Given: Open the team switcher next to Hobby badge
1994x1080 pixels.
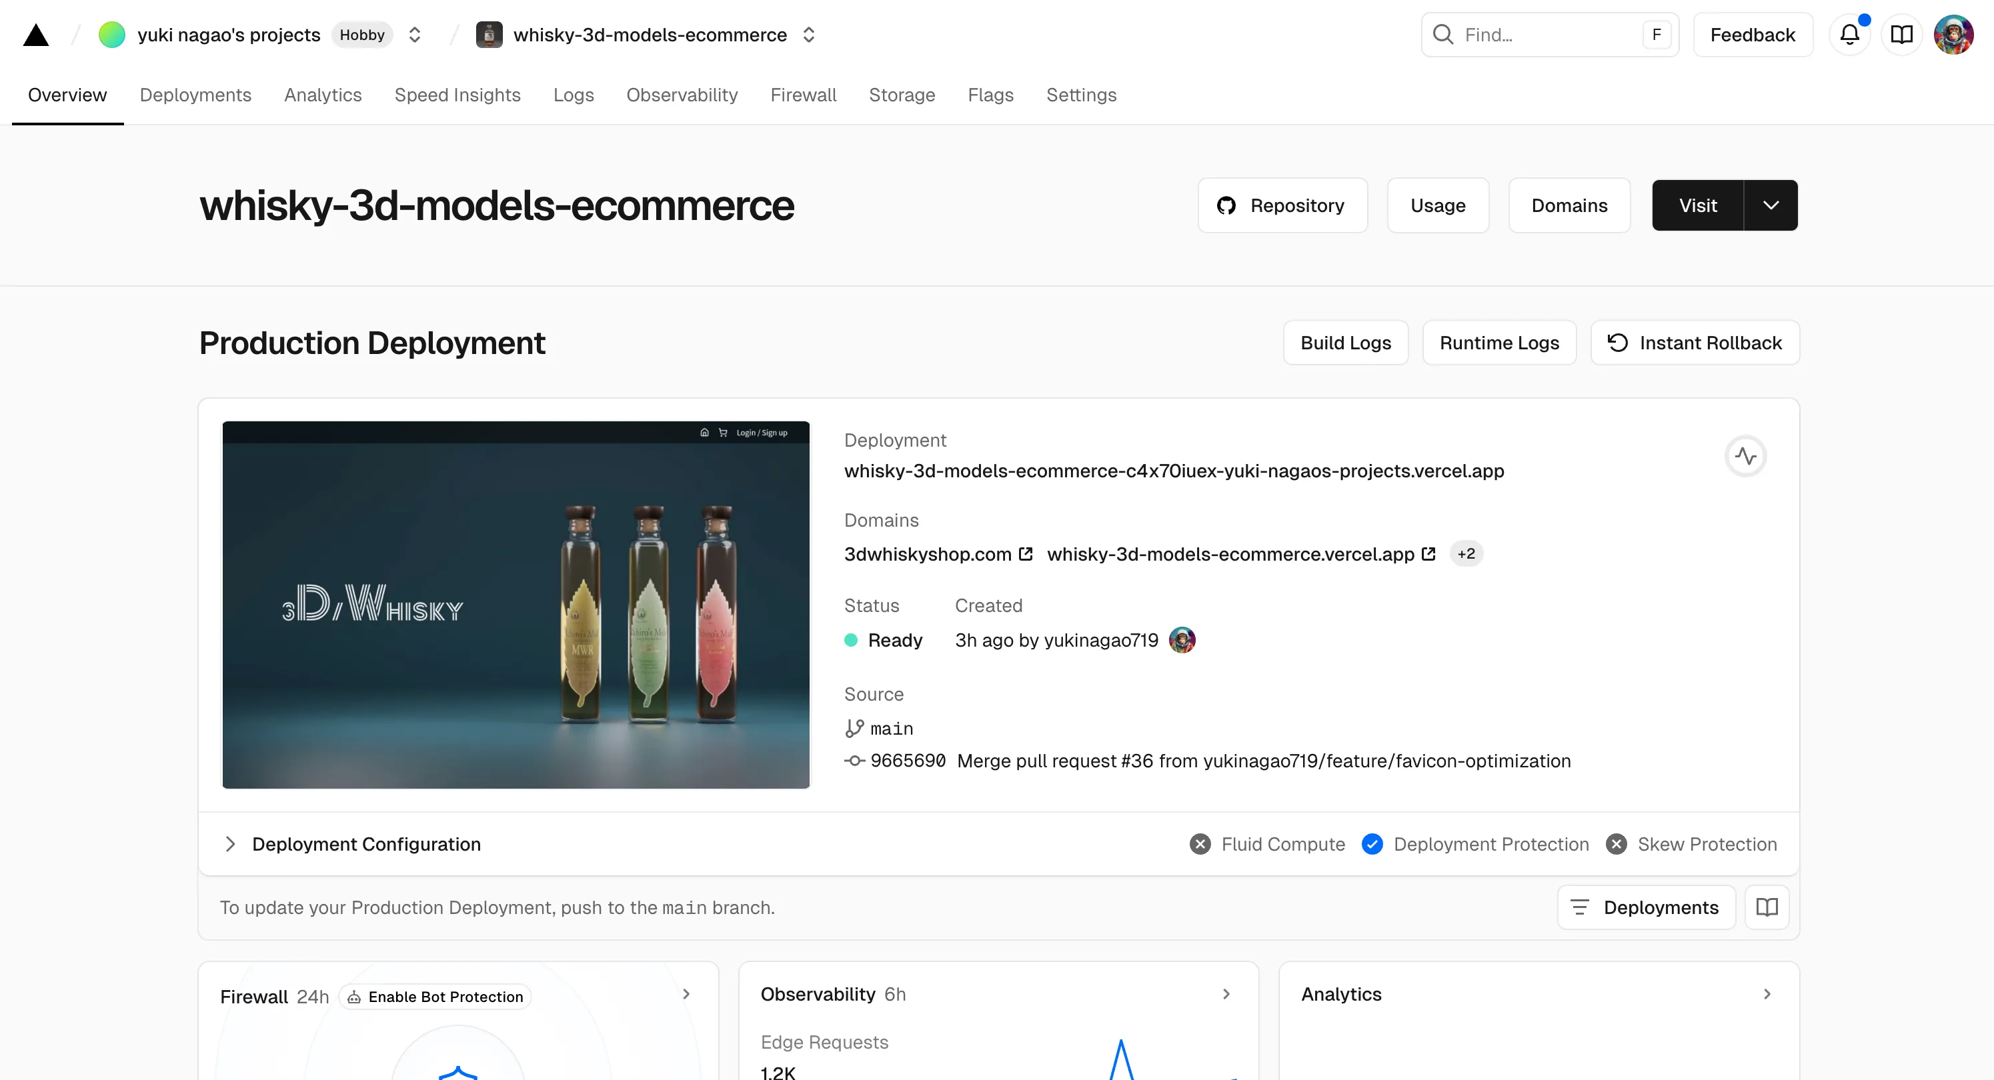Looking at the screenshot, I should (x=415, y=35).
